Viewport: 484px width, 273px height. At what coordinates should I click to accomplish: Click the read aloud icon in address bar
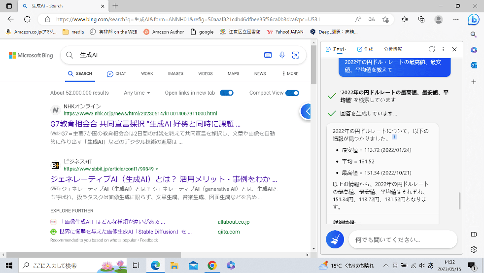tap(358, 19)
